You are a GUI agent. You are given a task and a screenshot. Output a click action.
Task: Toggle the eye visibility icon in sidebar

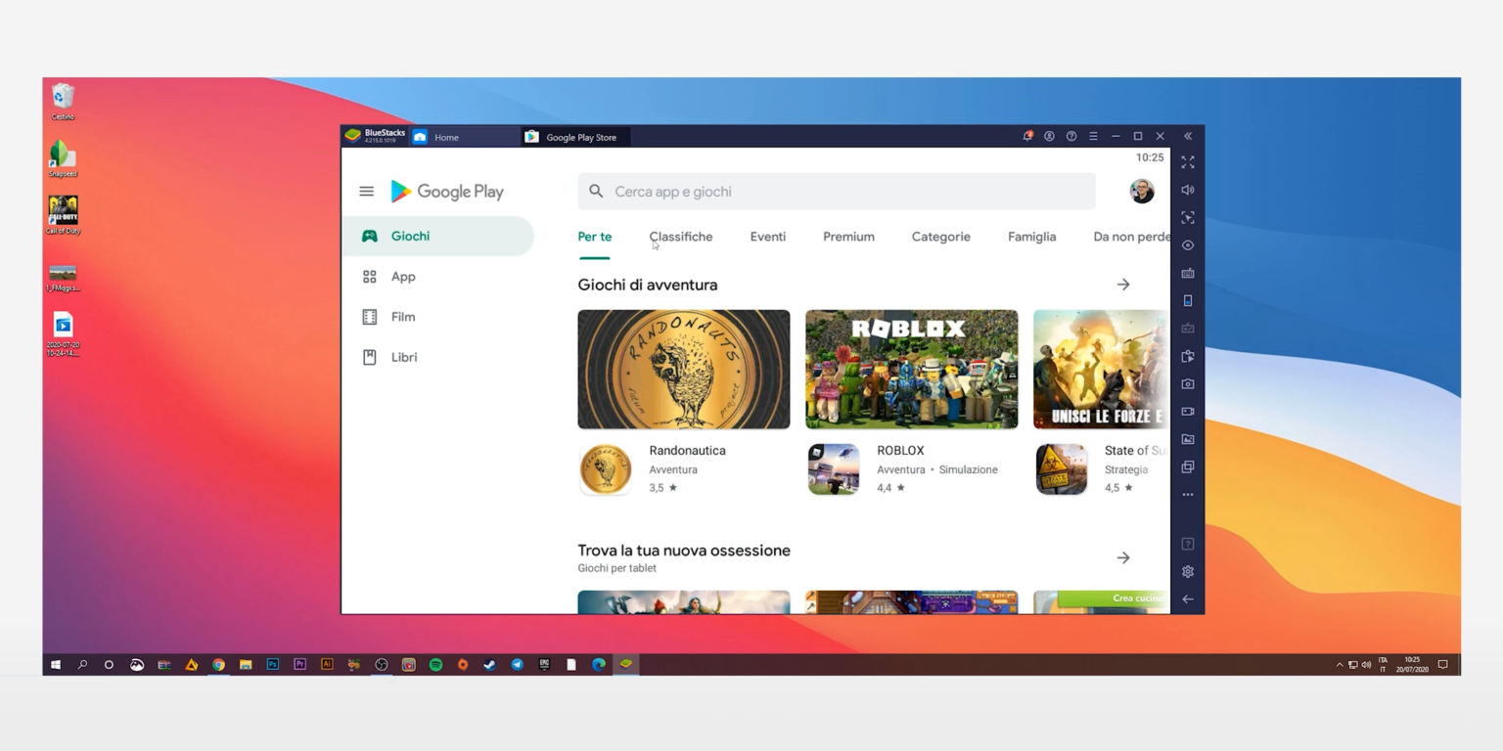click(x=1187, y=245)
